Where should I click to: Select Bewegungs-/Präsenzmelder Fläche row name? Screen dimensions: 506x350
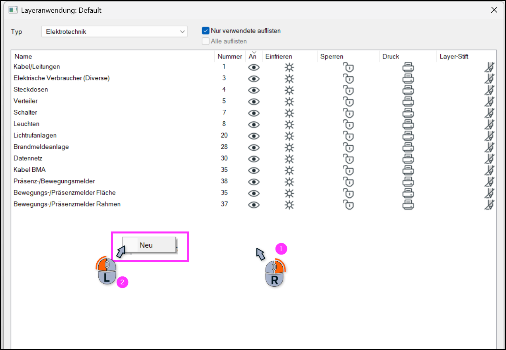click(64, 193)
